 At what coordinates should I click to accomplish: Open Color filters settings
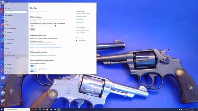click(x=10, y=36)
